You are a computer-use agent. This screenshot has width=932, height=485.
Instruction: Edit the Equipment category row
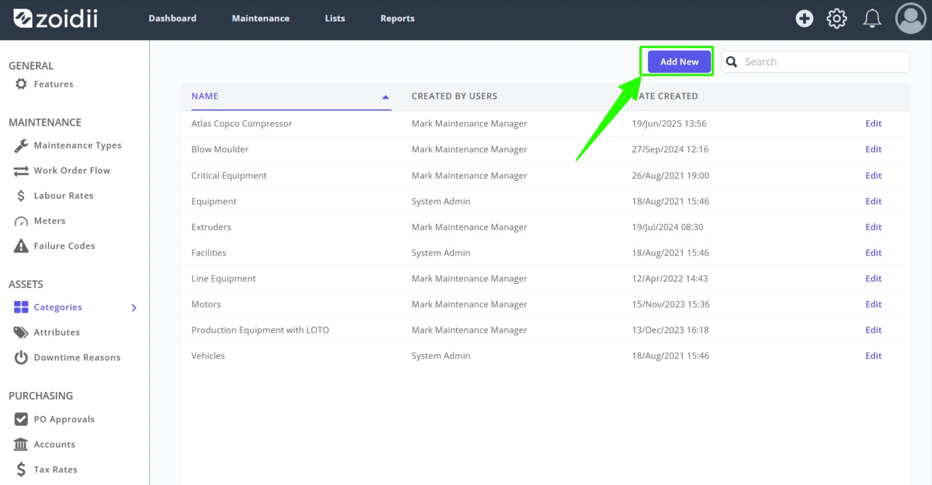[x=874, y=201]
